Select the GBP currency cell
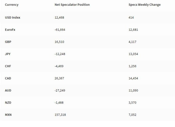Viewport: 175px width, 127px height. (x=8, y=42)
